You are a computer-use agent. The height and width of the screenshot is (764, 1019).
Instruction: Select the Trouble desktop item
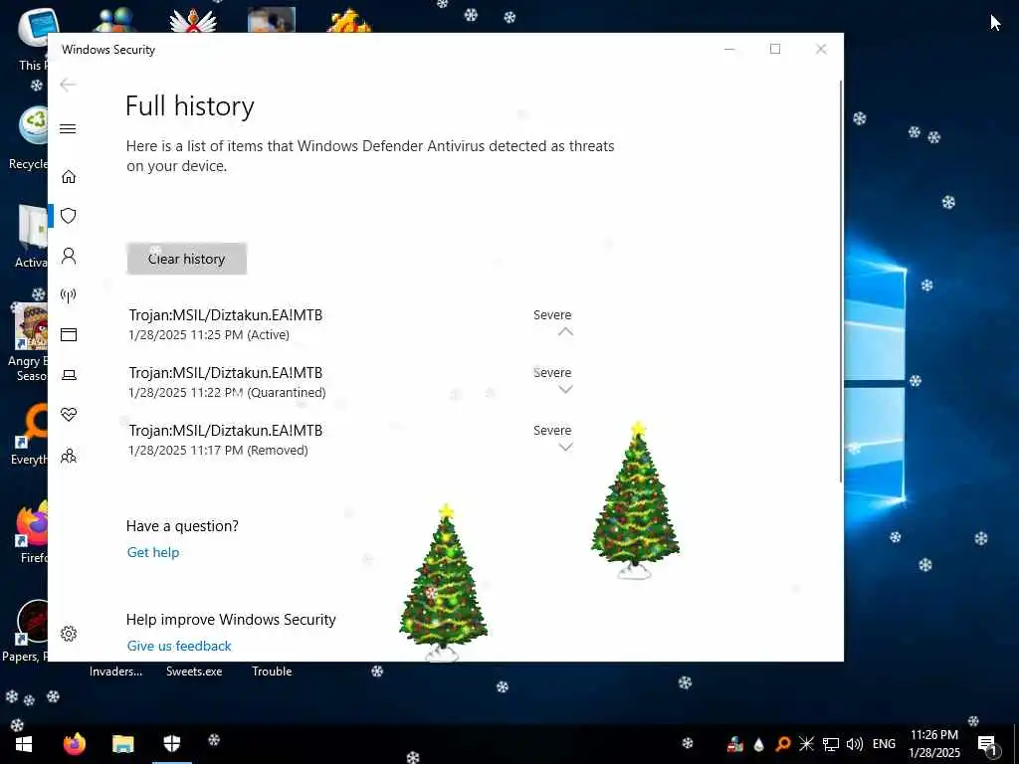pos(272,671)
